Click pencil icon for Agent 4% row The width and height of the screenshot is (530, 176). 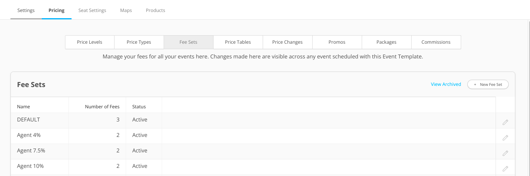tap(505, 138)
